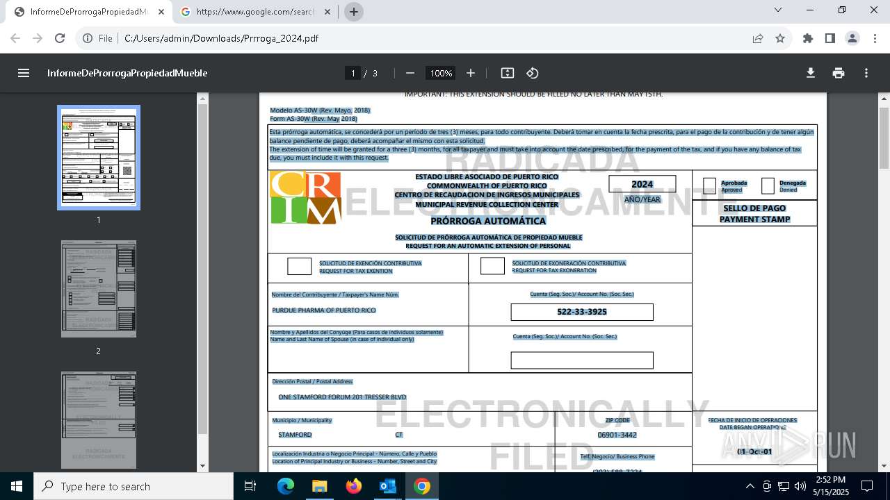Launch Microsoft Edge from taskbar
This screenshot has width=890, height=500.
tap(286, 486)
